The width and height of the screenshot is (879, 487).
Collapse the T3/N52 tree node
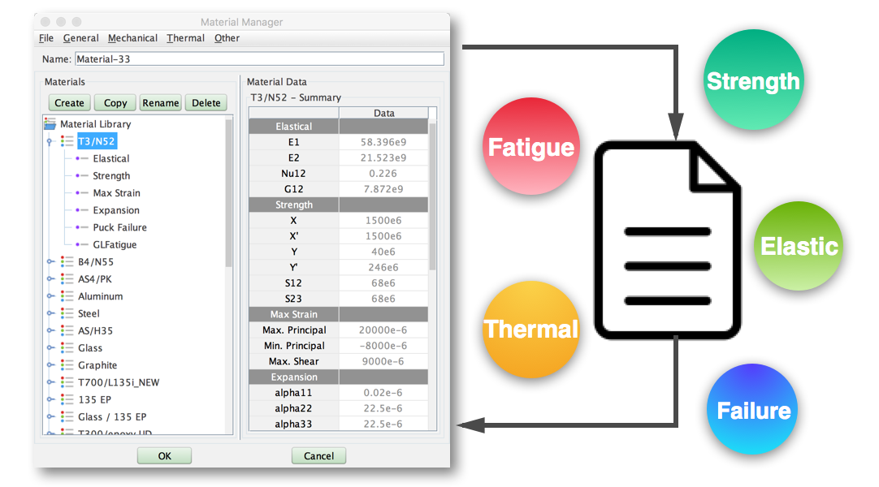[x=50, y=141]
